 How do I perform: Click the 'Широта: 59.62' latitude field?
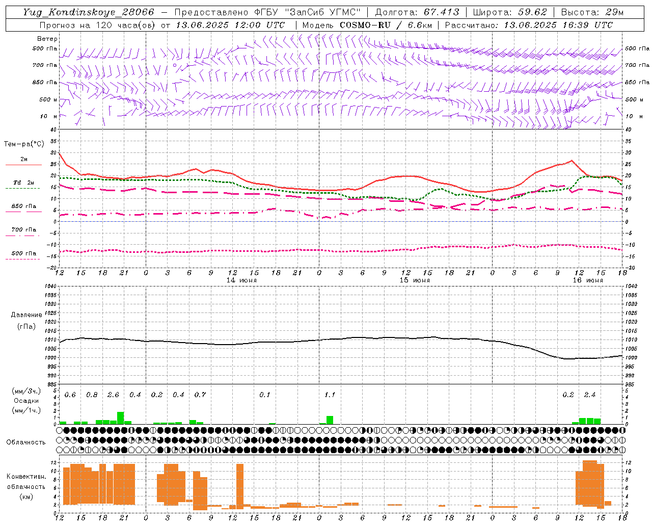coord(510,12)
